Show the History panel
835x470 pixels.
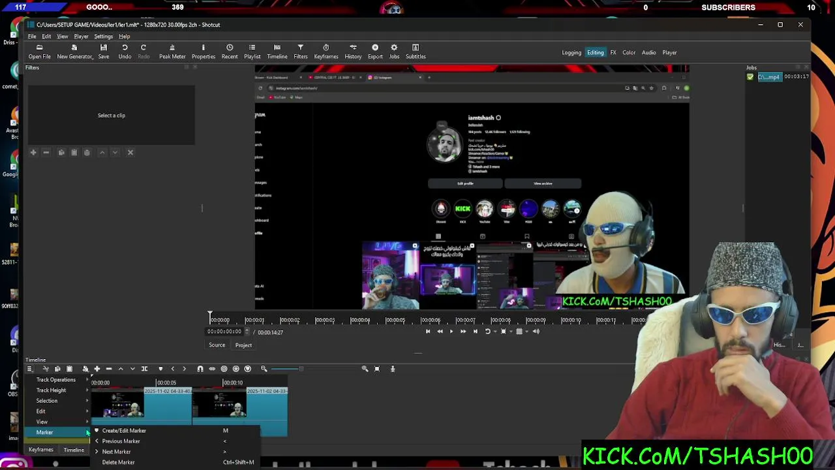pyautogui.click(x=353, y=52)
